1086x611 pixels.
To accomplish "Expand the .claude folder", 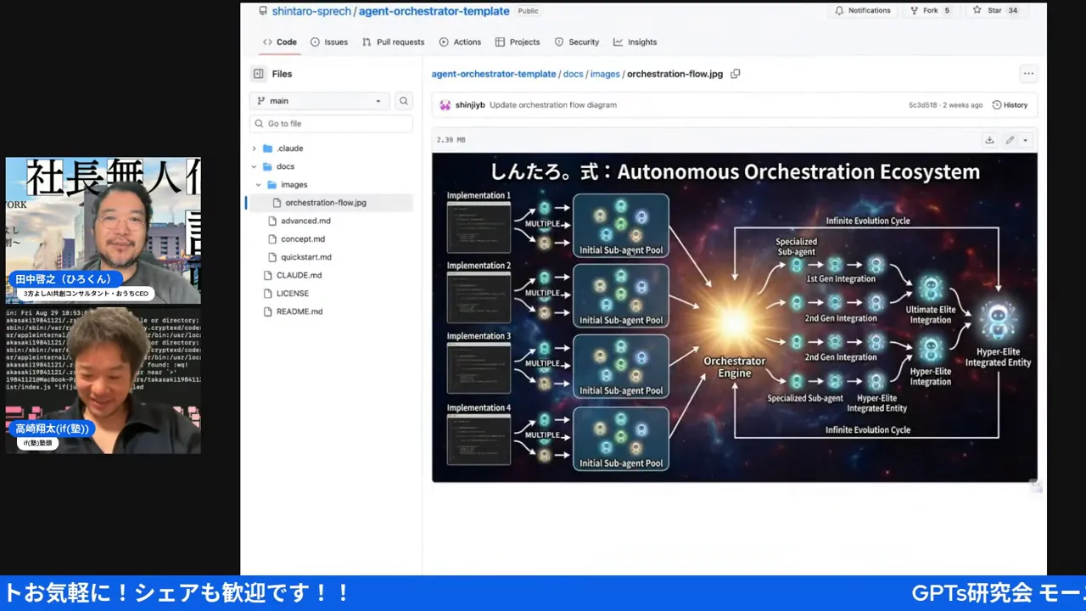I will (254, 148).
